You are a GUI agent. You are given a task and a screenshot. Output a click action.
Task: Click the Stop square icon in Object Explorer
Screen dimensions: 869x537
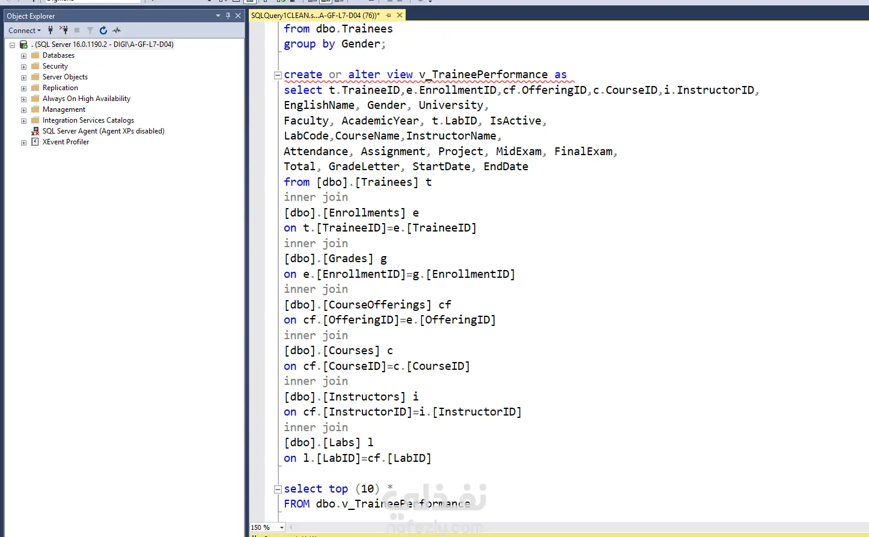click(x=77, y=30)
